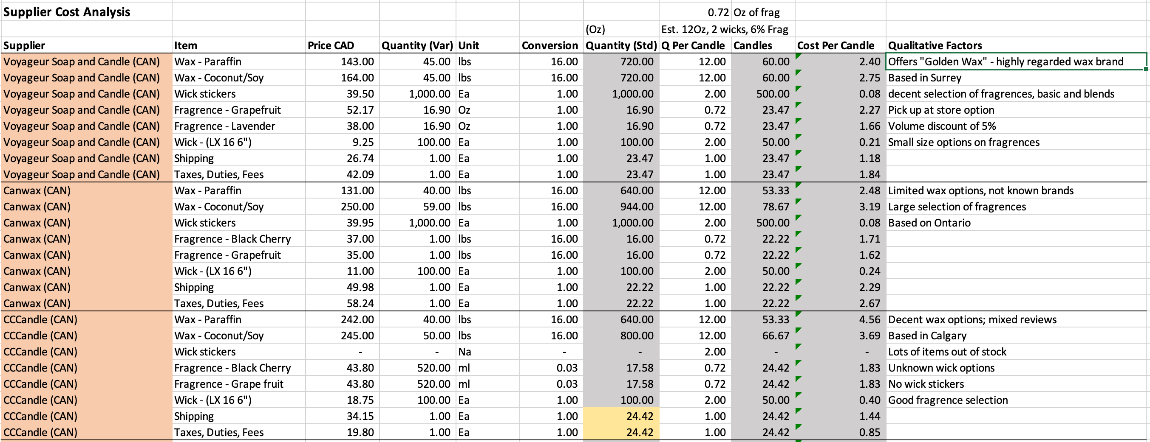Click the 'Qualitative Factors' header cell
This screenshot has height=442, width=1150.
click(1017, 45)
